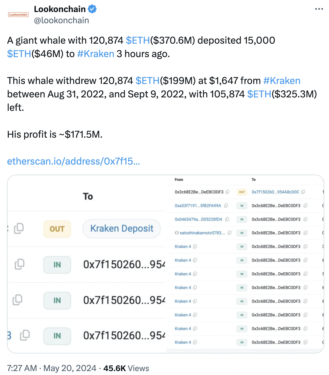This screenshot has height=375, width=329.
Task: Click copy icon next to the first Kraken 4 entry
Action: click(195, 247)
